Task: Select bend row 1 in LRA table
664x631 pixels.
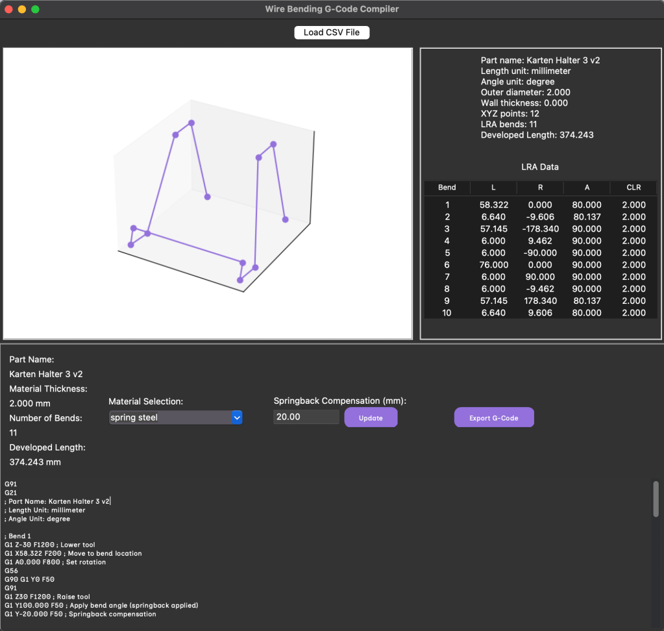Action: coord(540,204)
